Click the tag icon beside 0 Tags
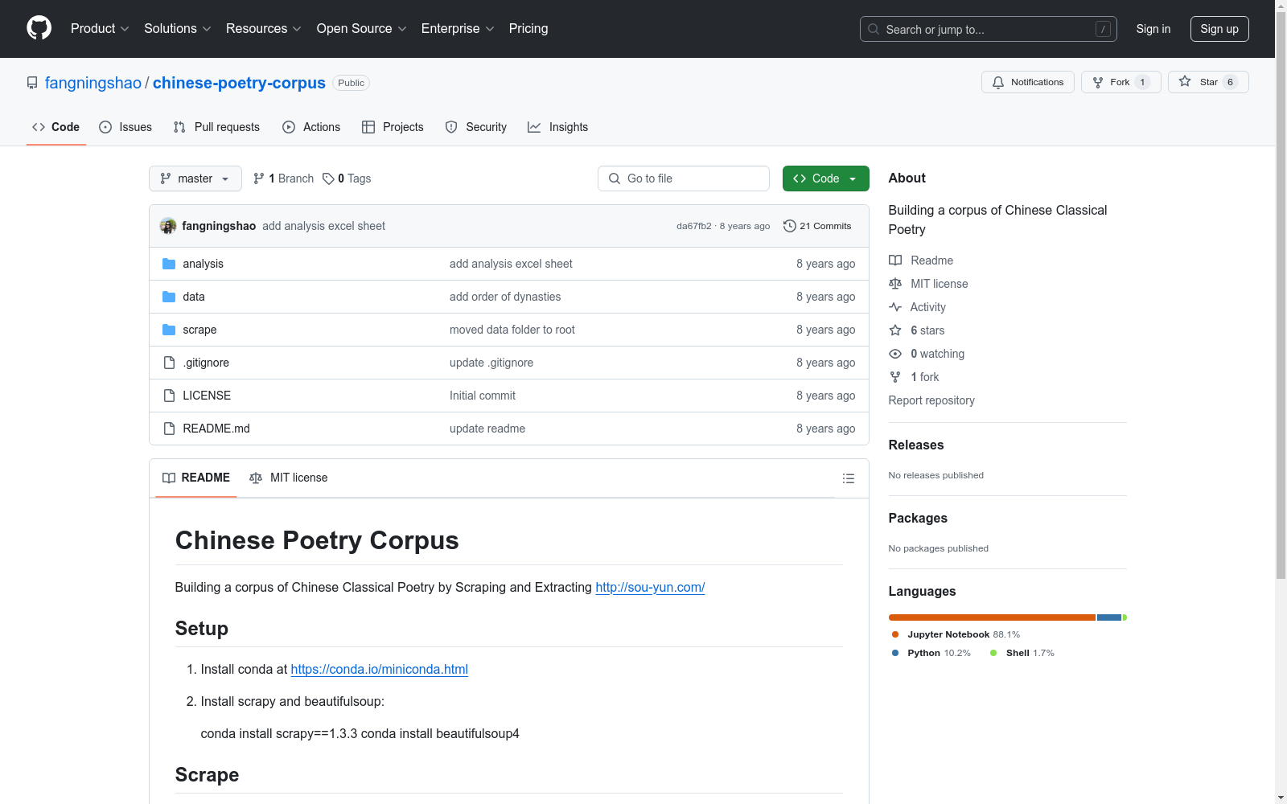The width and height of the screenshot is (1287, 804). coord(328,178)
